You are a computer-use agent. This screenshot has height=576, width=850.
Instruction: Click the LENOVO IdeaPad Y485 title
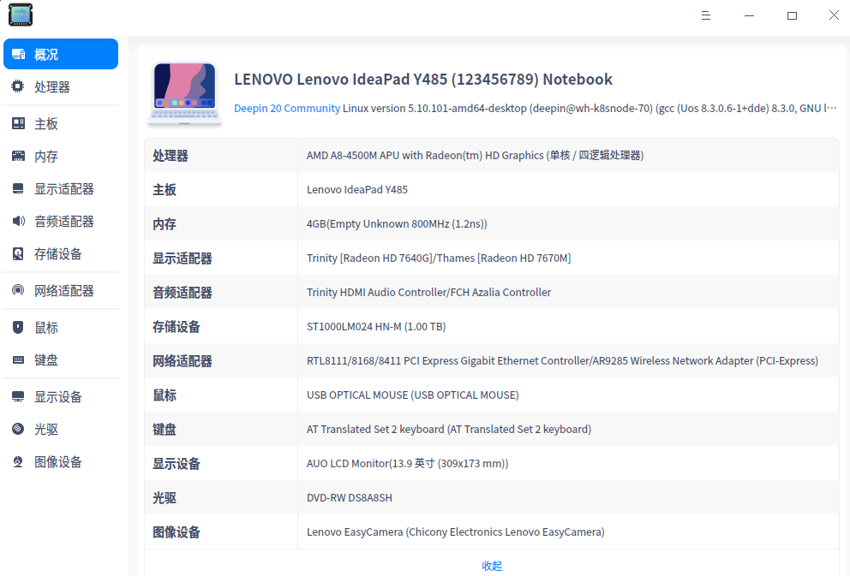point(422,80)
